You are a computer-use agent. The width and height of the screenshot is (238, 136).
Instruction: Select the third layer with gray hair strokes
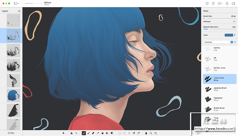point(13,51)
